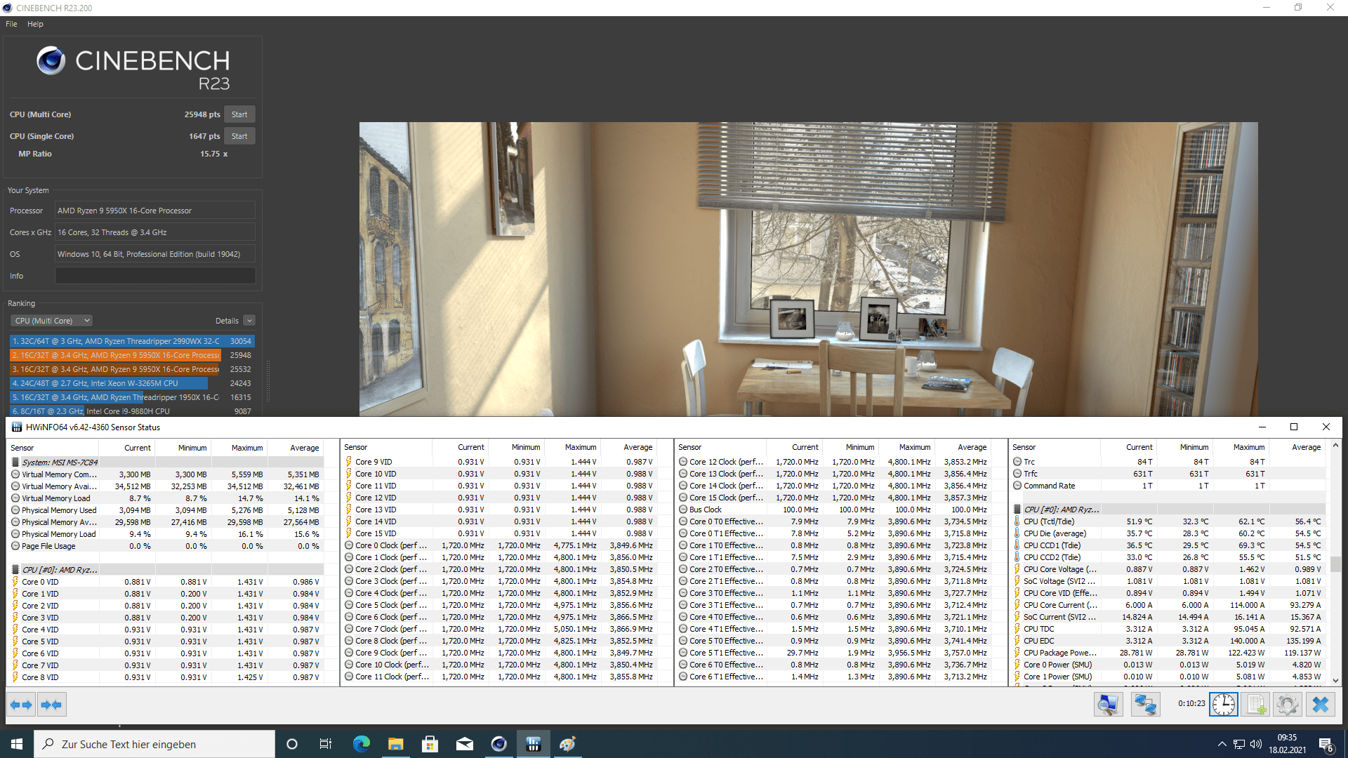Open notification center icon in tray
Screen dimensions: 1348x758
tap(1326, 745)
